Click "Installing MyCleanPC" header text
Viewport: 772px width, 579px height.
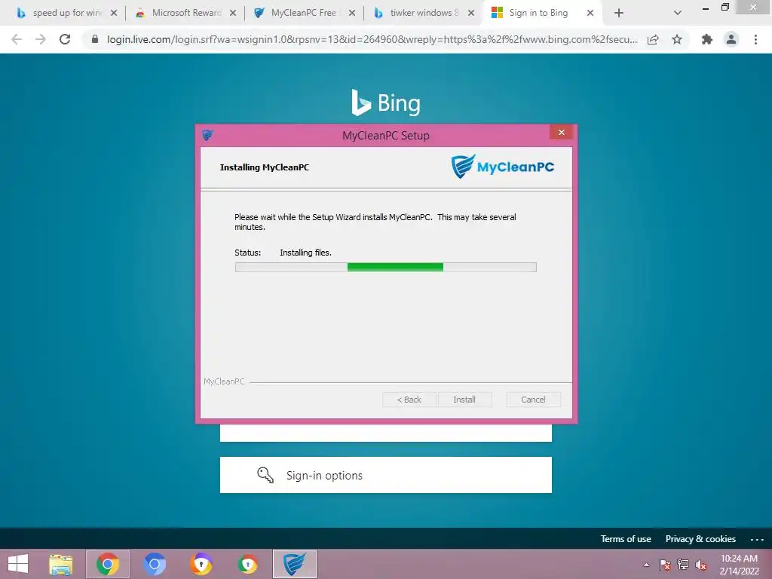tap(265, 167)
